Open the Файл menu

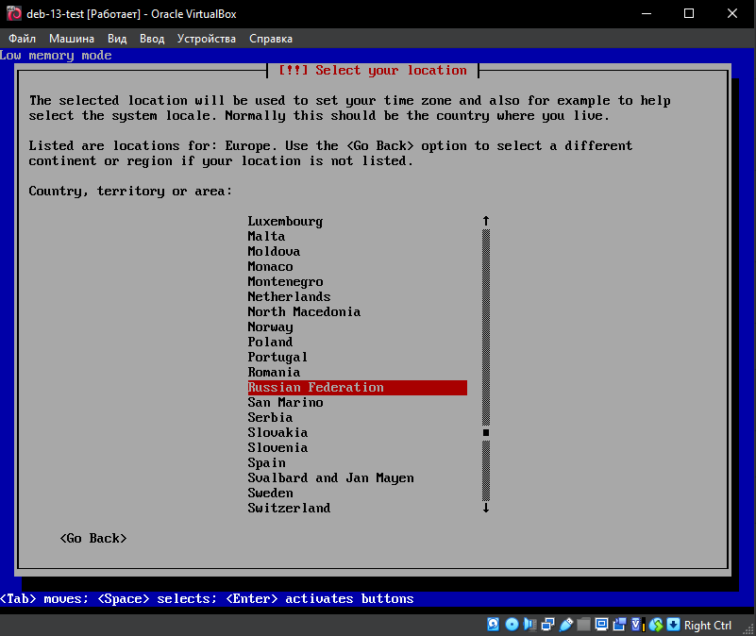tap(22, 39)
